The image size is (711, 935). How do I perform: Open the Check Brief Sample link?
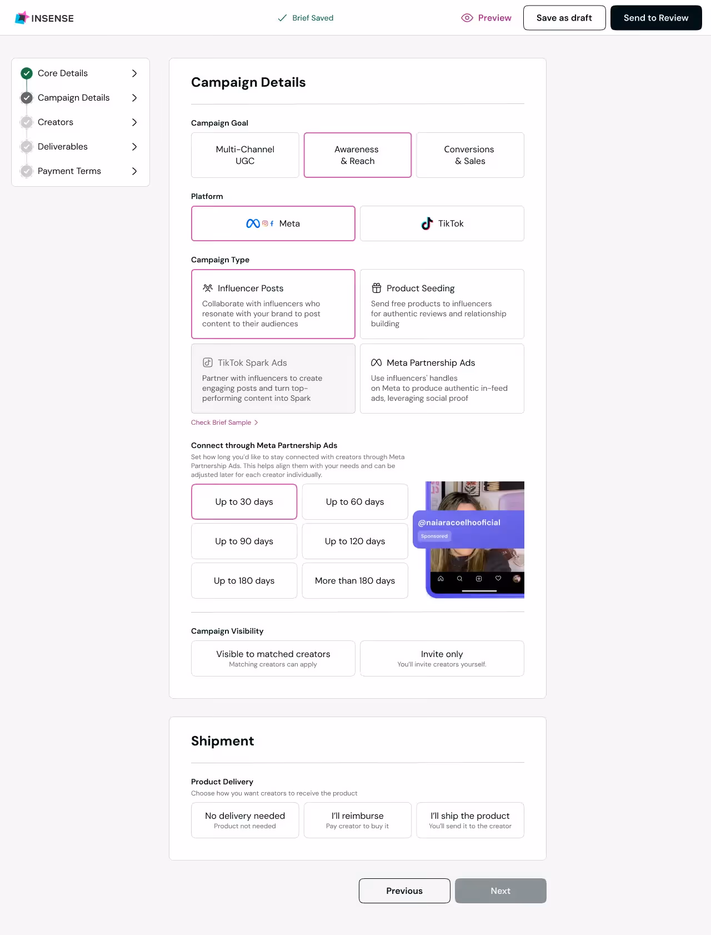tap(224, 422)
